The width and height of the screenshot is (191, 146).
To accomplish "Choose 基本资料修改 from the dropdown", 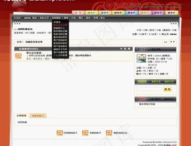I will [60, 37].
